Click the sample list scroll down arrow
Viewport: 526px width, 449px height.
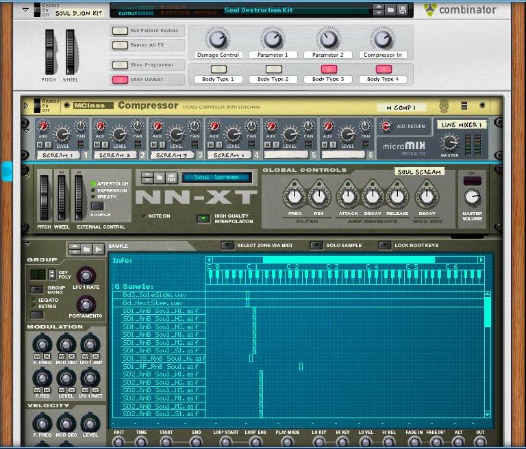coord(488,415)
